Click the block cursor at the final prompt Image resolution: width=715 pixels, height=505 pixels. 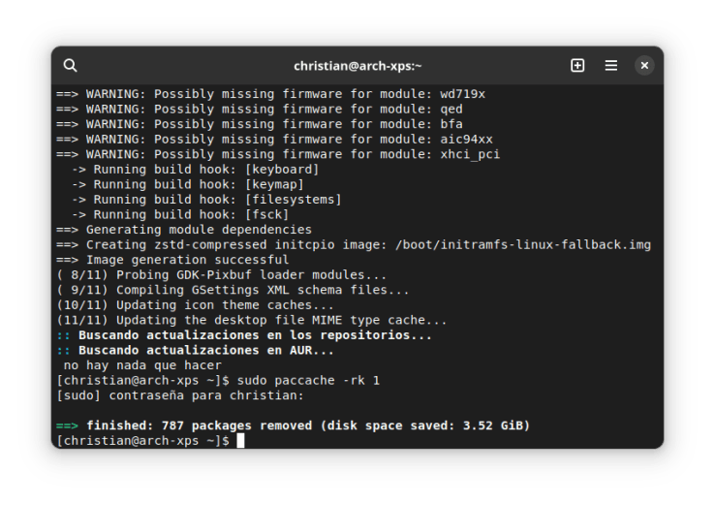pos(240,441)
